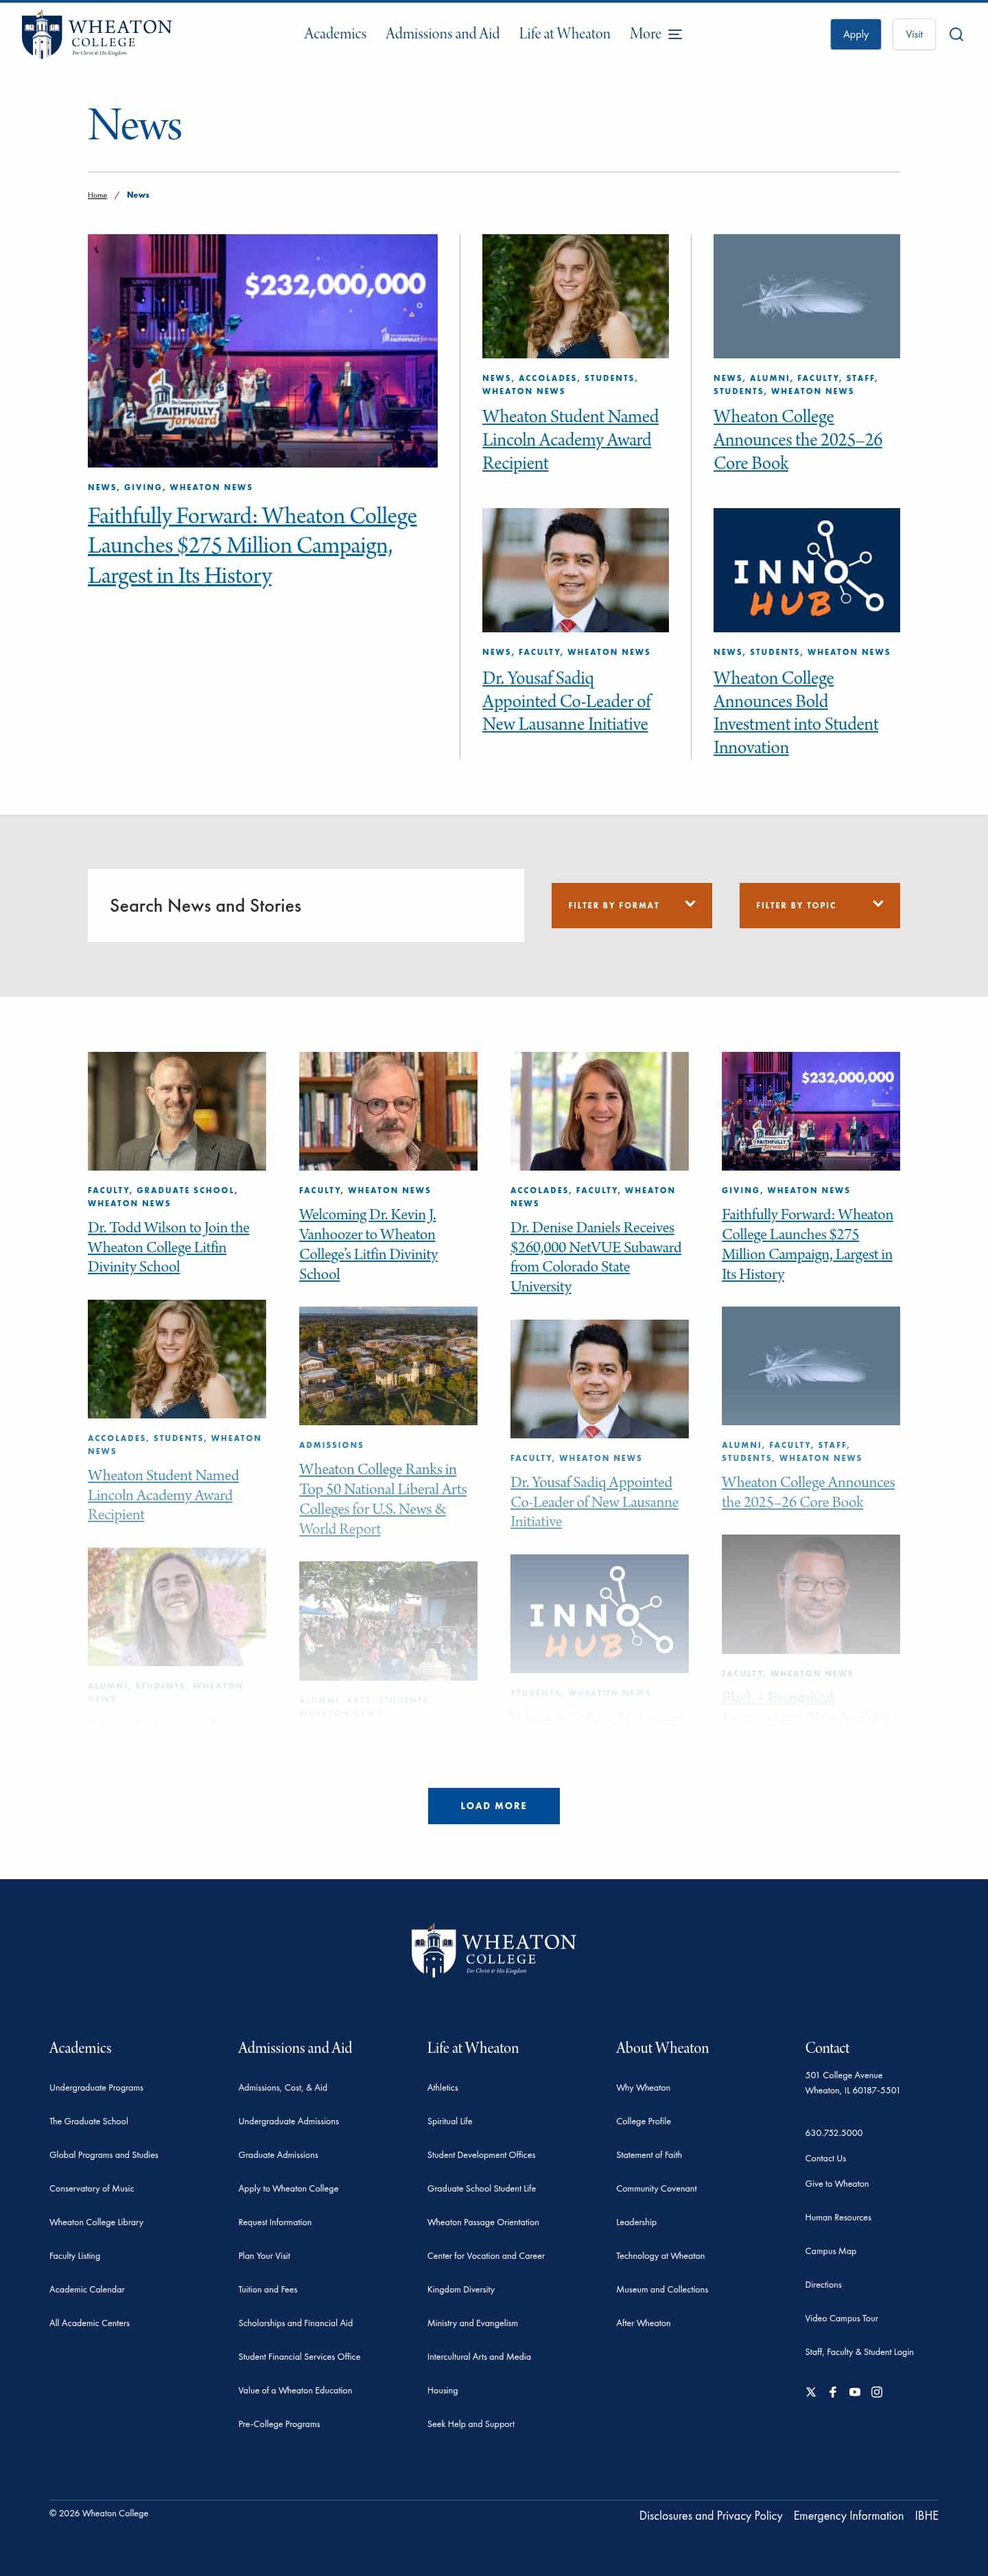The image size is (988, 2576).
Task: Open Contact Us footer link
Action: pyautogui.click(x=825, y=2158)
